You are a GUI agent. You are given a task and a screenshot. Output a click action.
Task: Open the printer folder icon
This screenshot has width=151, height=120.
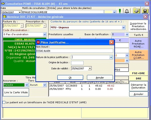pos(136,11)
